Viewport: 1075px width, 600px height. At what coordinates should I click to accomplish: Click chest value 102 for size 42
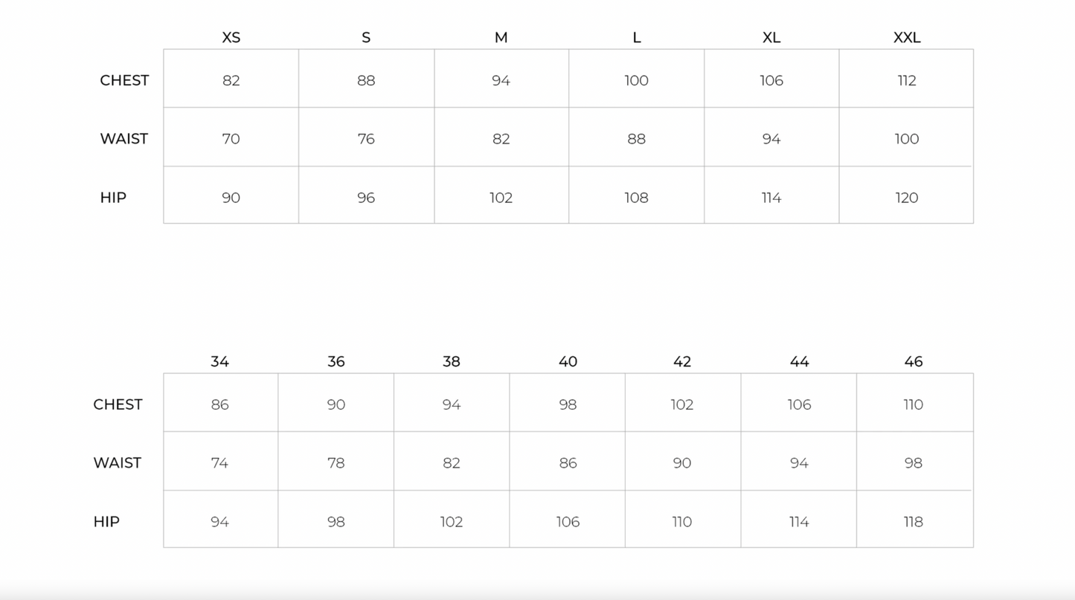point(681,404)
